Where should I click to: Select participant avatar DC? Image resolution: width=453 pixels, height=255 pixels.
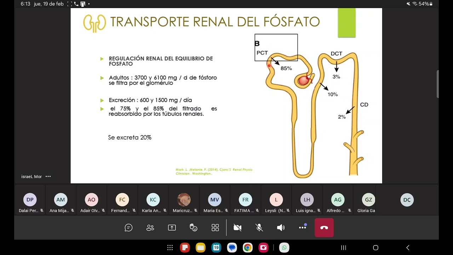pyautogui.click(x=407, y=200)
